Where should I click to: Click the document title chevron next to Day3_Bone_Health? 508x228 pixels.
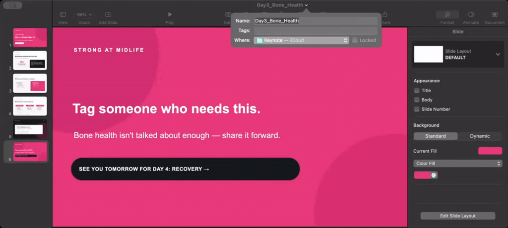coord(307,5)
